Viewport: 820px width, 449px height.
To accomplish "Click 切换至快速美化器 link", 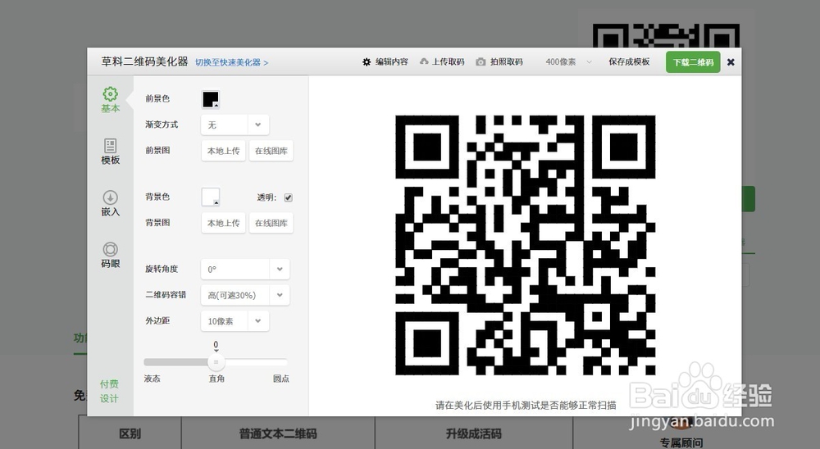I will point(232,63).
